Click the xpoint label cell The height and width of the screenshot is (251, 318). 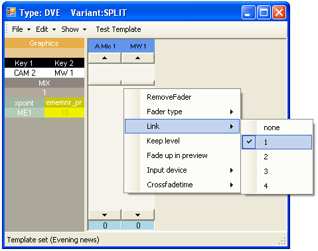(24, 103)
